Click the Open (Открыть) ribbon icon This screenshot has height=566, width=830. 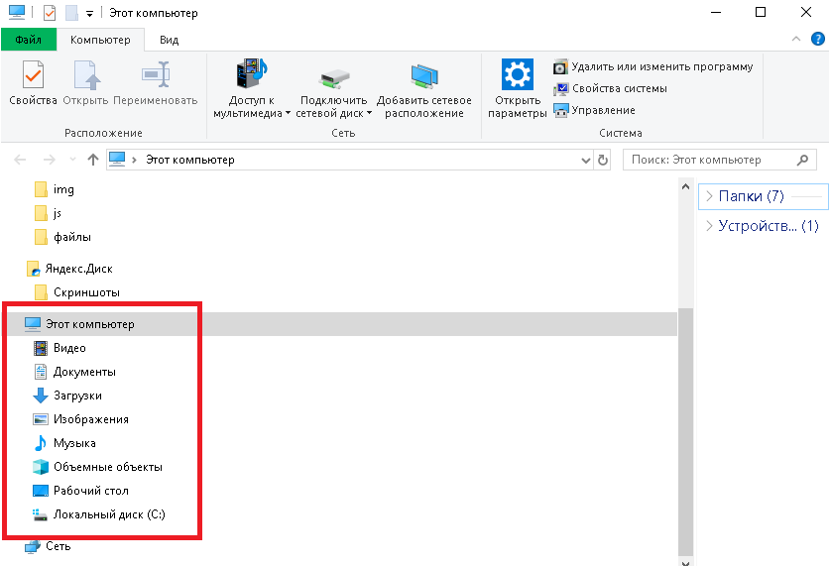pyautogui.click(x=85, y=75)
